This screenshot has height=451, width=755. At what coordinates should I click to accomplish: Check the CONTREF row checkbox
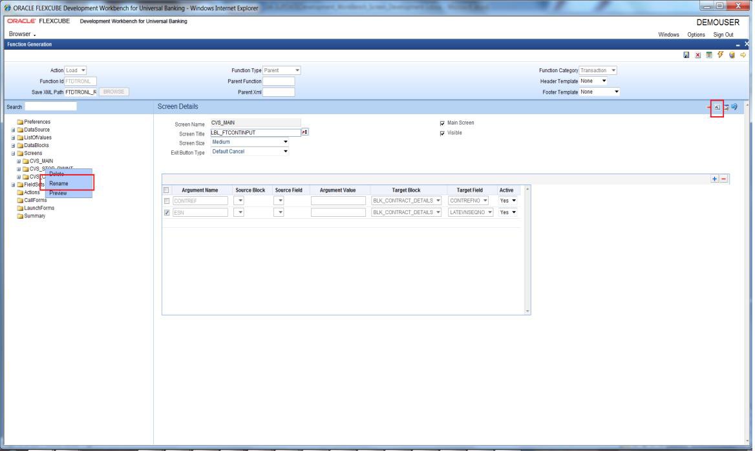coord(167,201)
